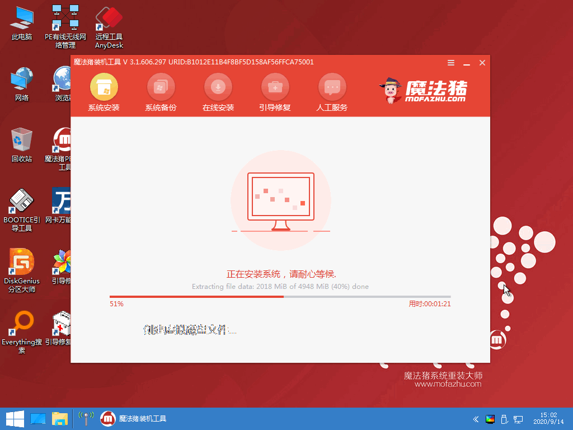Viewport: 573px width, 430px height.
Task: Open the 引导修复 (Boot Repair) tool
Action: (x=275, y=88)
